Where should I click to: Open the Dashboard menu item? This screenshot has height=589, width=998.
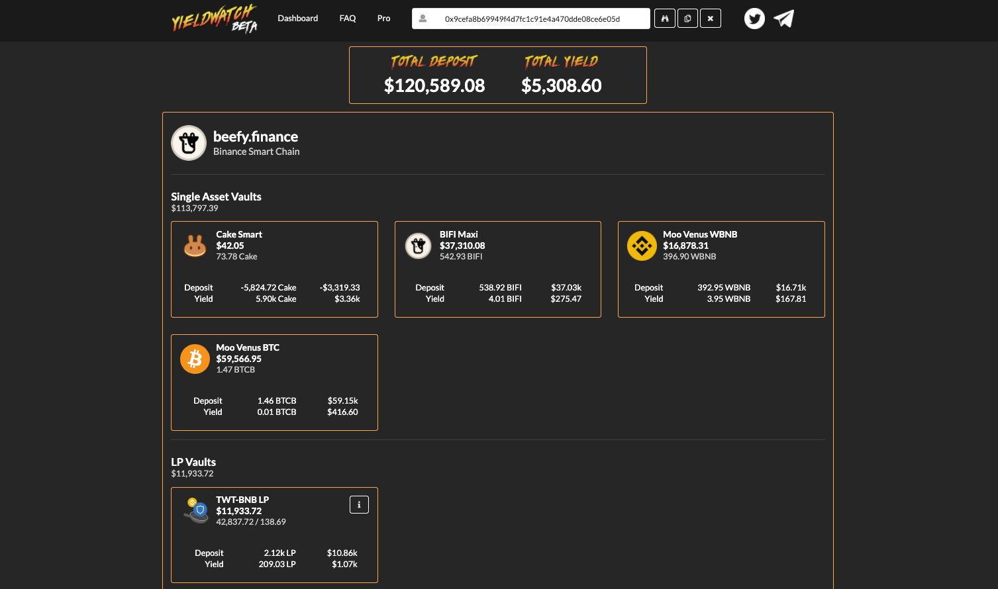pyautogui.click(x=297, y=19)
